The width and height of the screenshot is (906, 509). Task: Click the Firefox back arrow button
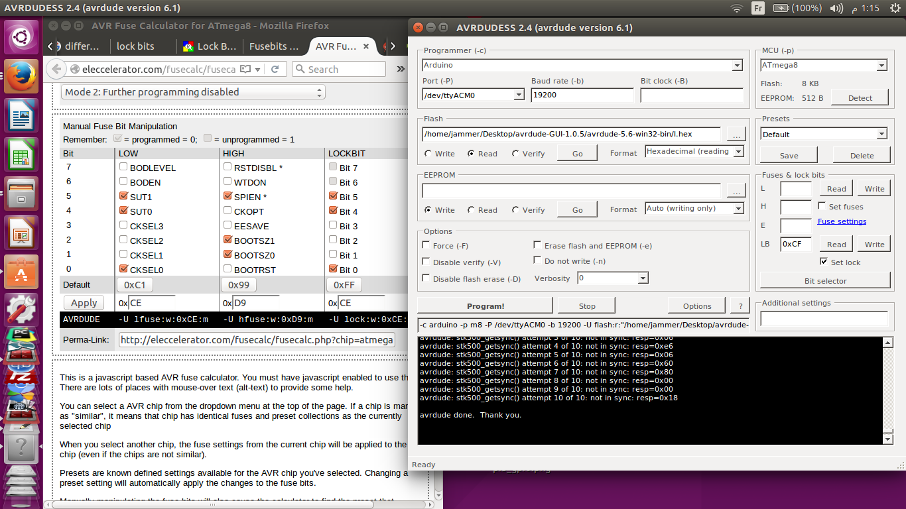pos(56,69)
